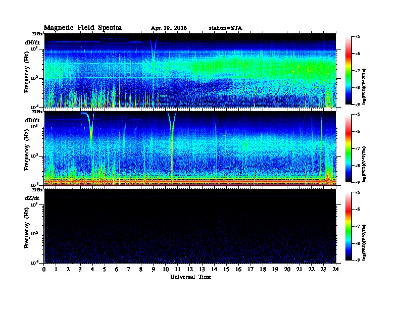Click hour tick label "12" on time axis
Screen dimensions: 400x309
[x=190, y=269]
